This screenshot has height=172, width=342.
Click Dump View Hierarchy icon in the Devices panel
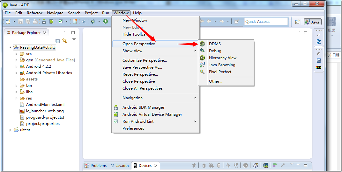265,165
